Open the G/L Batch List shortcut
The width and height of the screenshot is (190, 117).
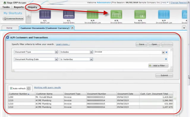tap(45, 16)
